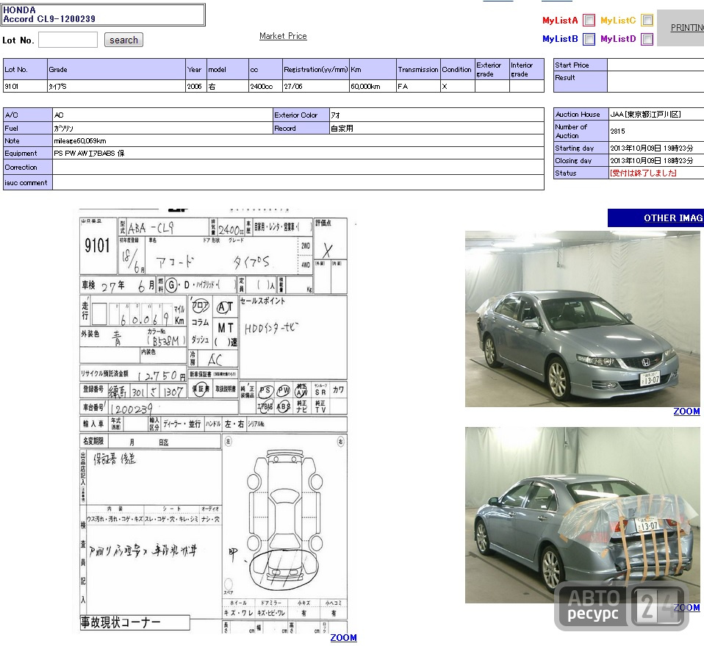
Task: Select the Closing day date value
Action: point(652,161)
